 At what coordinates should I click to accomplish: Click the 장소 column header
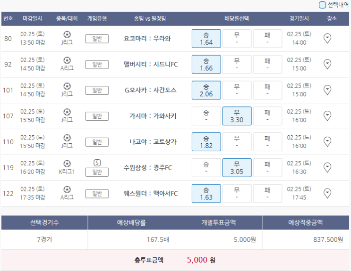click(x=332, y=18)
